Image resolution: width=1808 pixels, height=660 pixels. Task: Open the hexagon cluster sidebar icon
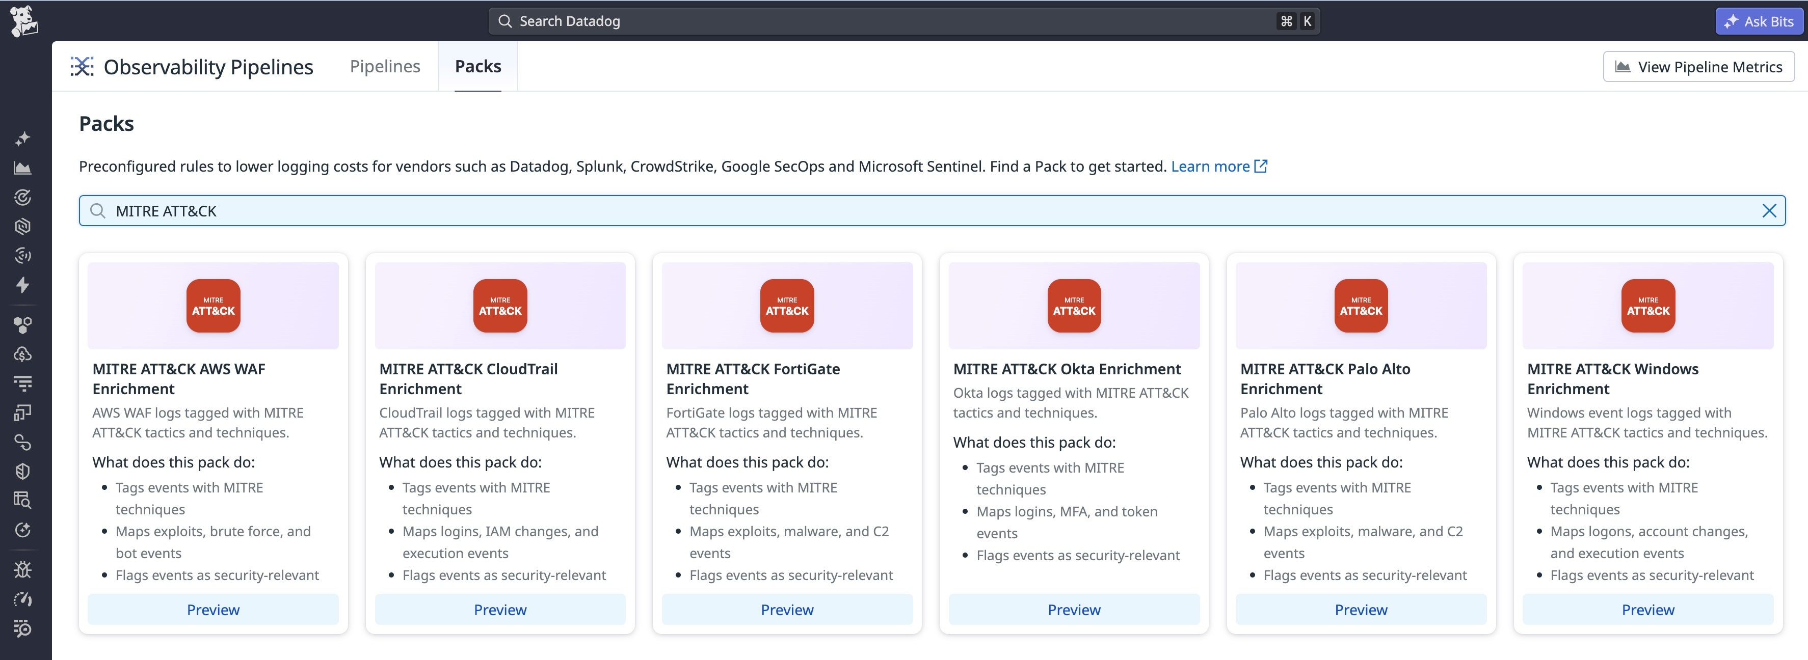coord(22,325)
